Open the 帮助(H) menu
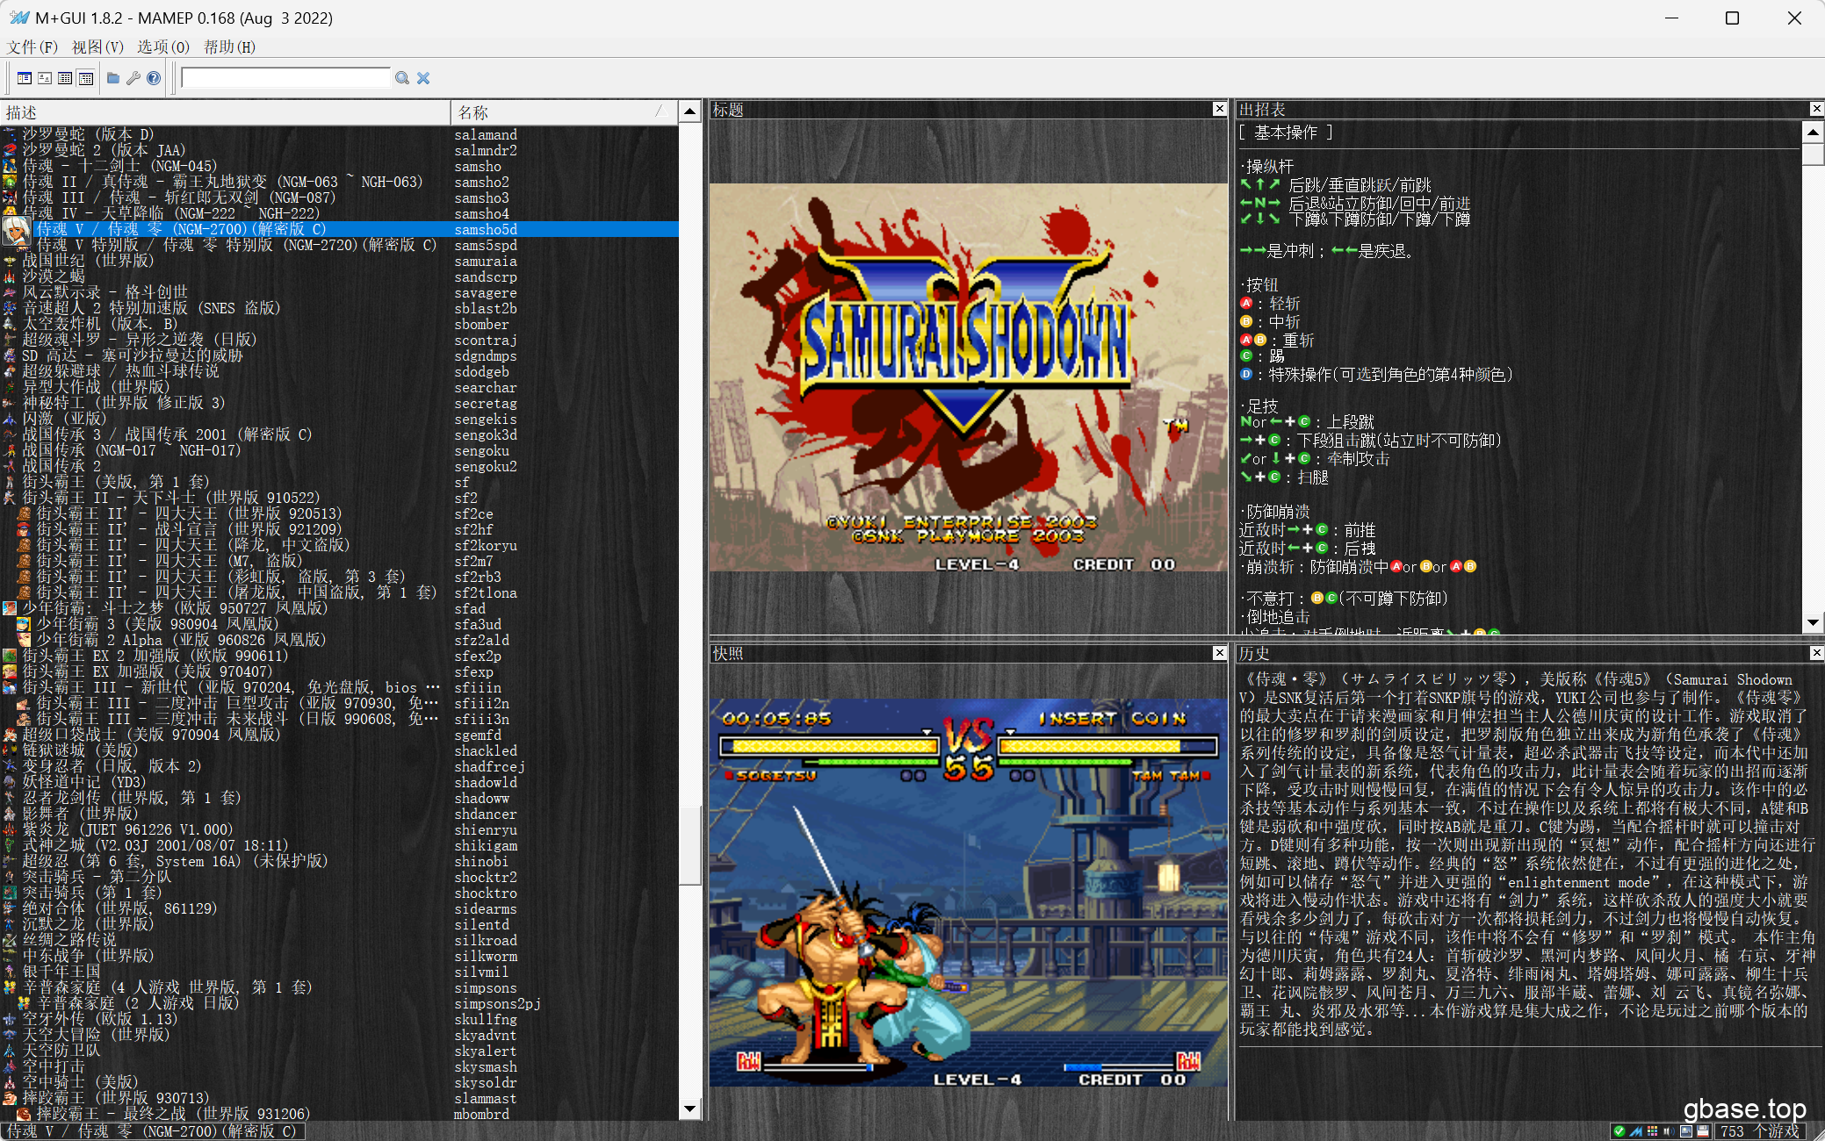The image size is (1825, 1141). click(229, 47)
